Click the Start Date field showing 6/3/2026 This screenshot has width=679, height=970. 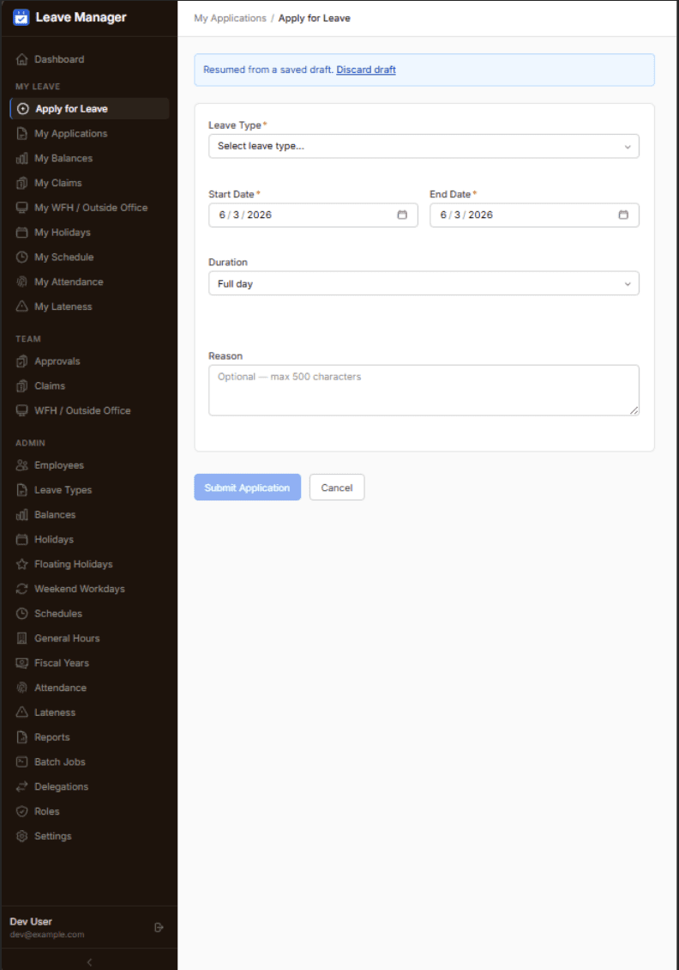coord(313,215)
